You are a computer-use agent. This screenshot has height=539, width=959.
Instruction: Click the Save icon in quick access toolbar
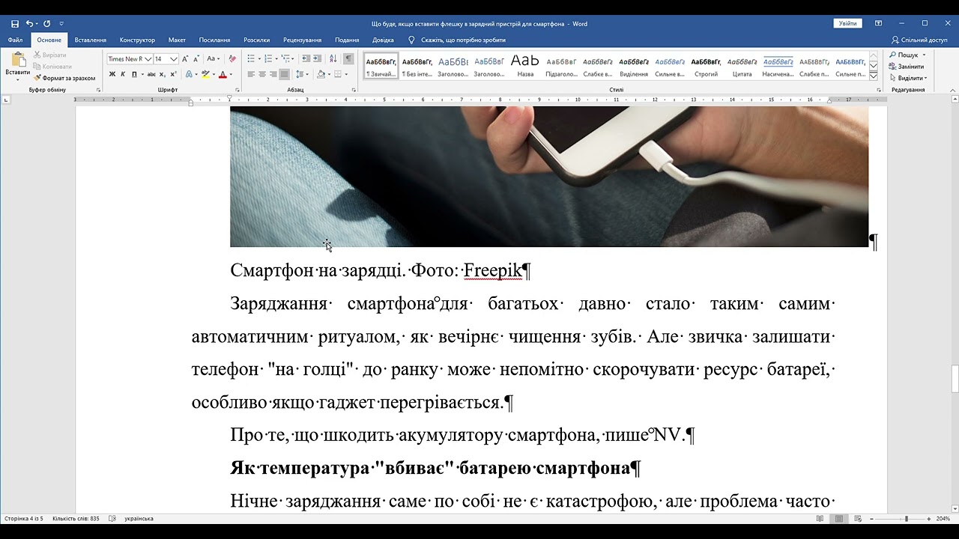(x=15, y=24)
